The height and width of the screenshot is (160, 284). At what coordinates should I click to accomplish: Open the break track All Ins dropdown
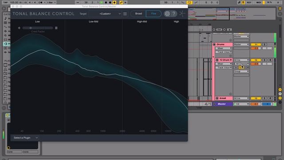241,98
